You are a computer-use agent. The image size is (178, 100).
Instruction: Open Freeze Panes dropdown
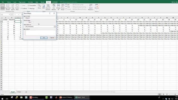(x=63, y=7)
